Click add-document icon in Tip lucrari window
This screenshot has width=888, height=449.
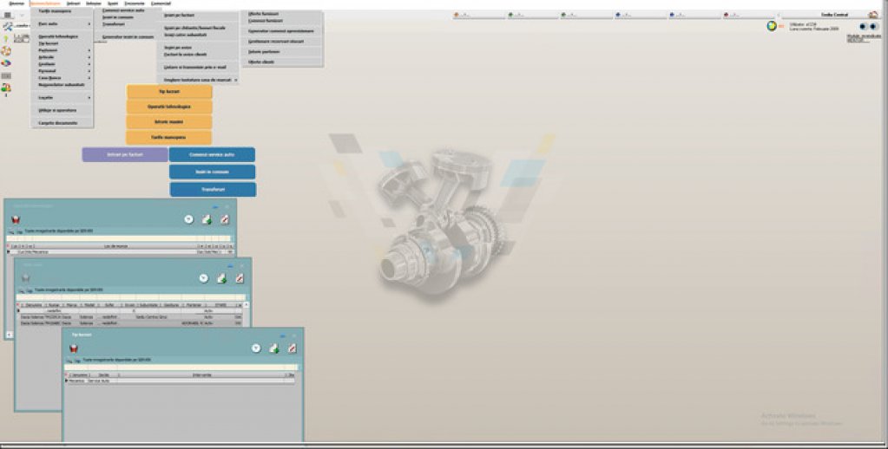click(x=274, y=348)
